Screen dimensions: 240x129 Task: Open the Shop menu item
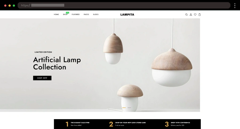(x=65, y=14)
